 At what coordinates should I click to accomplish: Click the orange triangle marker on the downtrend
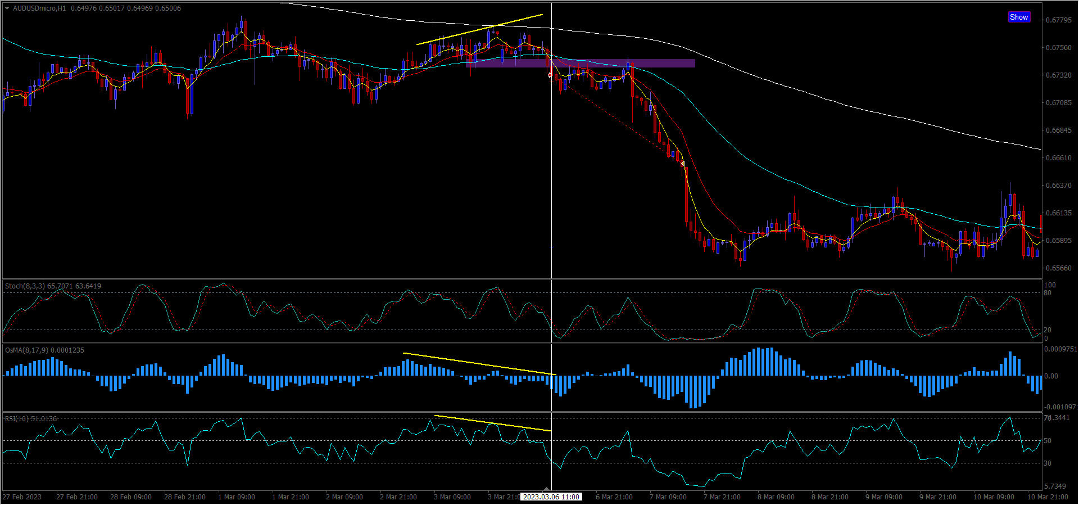(x=683, y=163)
